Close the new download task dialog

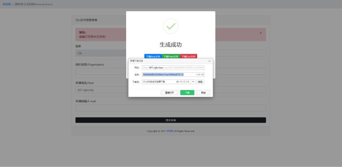tap(209, 61)
